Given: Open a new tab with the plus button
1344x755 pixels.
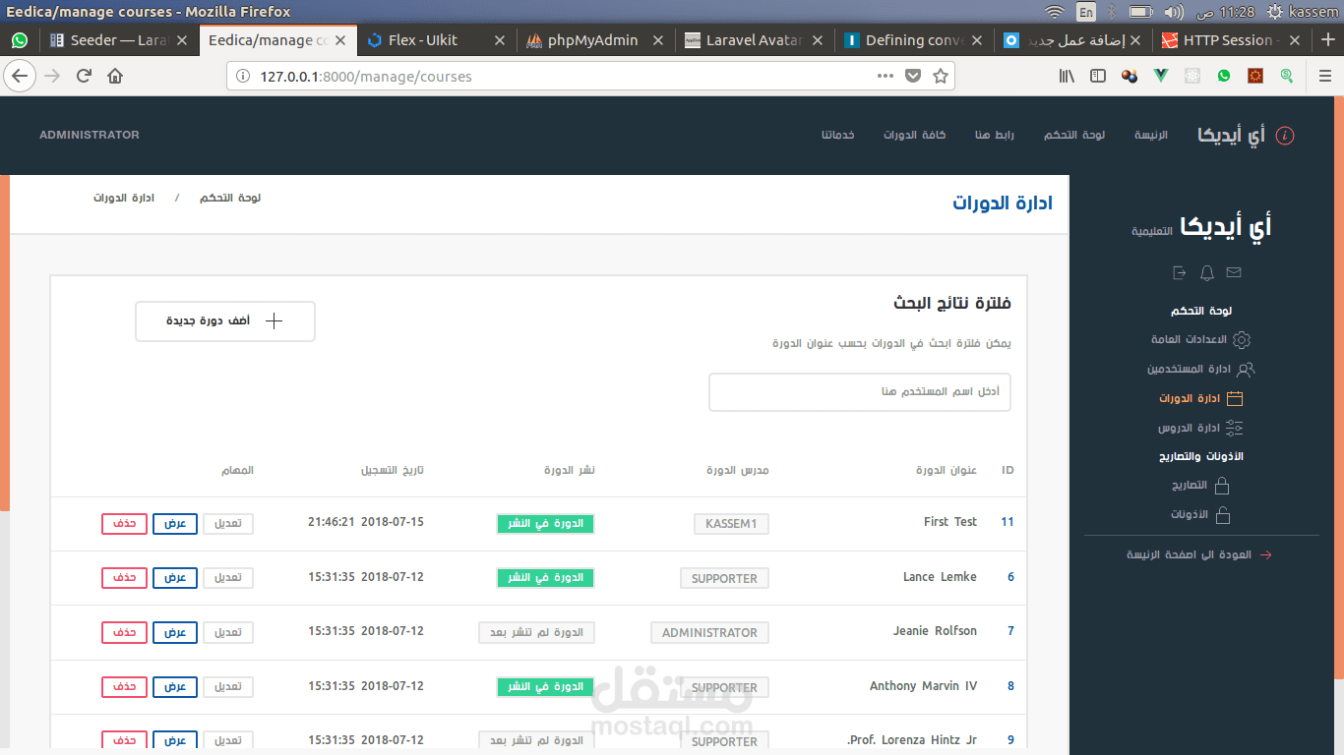Looking at the screenshot, I should pyautogui.click(x=1328, y=40).
